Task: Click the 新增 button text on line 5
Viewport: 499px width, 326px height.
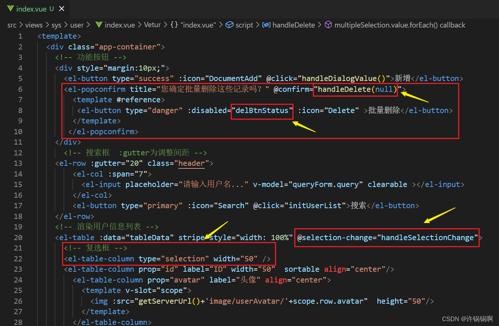Action: [402, 78]
